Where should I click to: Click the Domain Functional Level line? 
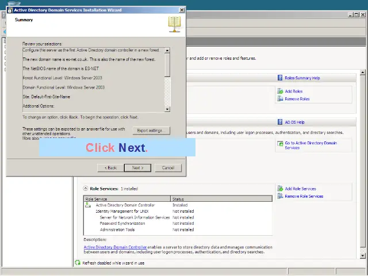pos(64,87)
